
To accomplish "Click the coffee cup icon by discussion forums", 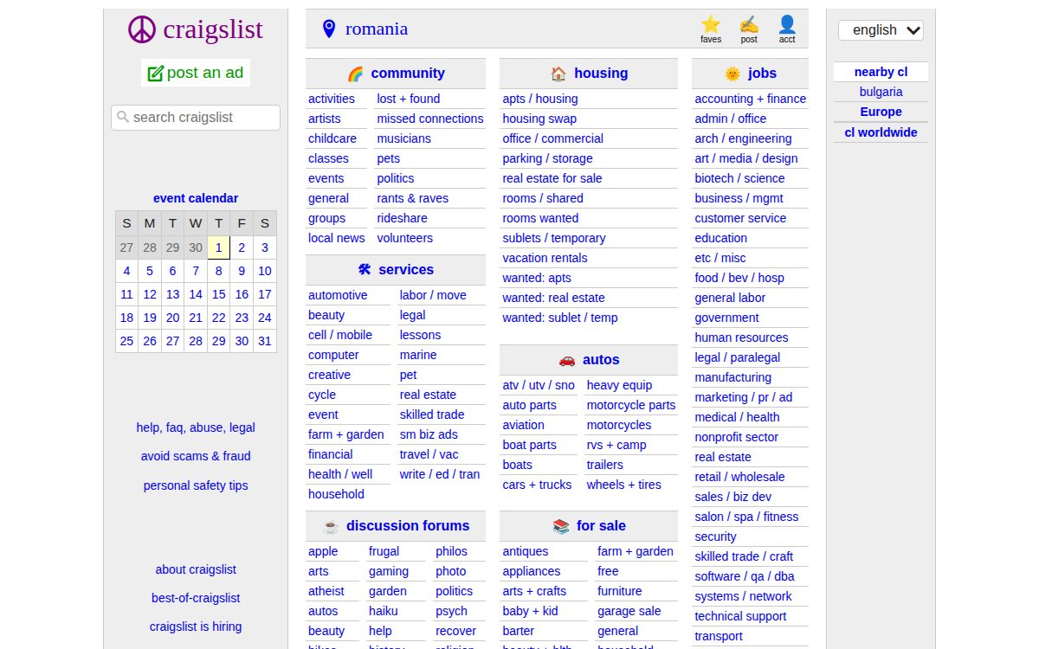I will pos(331,526).
